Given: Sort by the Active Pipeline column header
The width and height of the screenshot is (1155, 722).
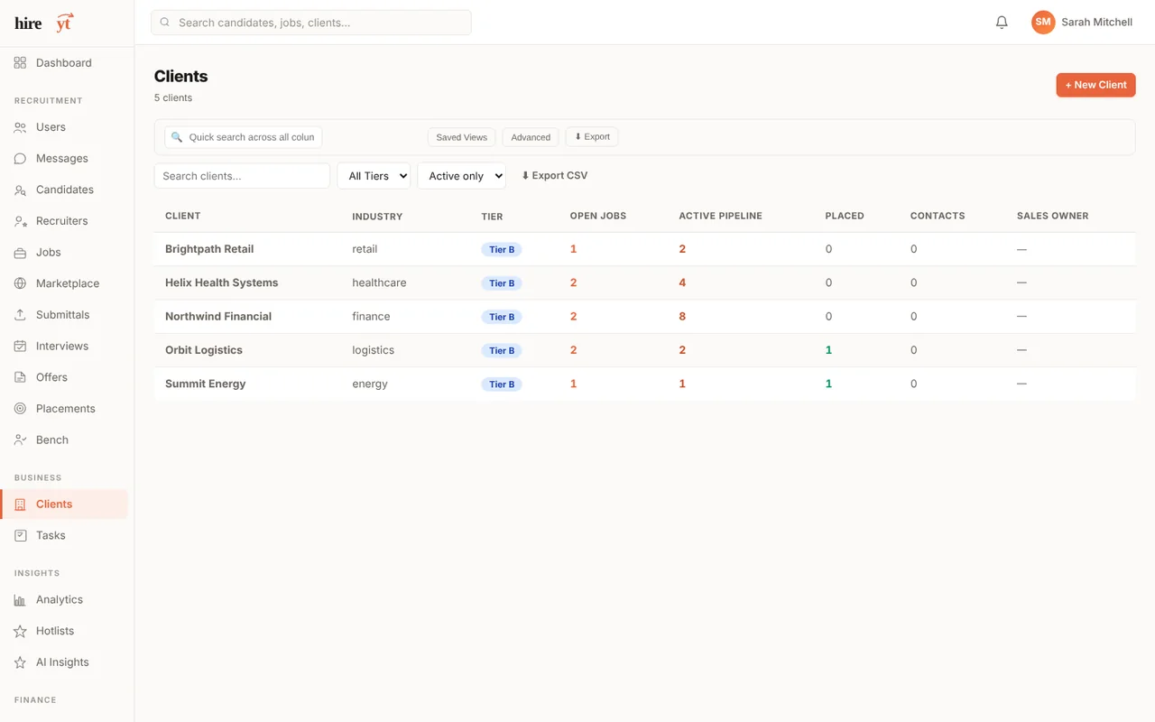Looking at the screenshot, I should coord(721,216).
